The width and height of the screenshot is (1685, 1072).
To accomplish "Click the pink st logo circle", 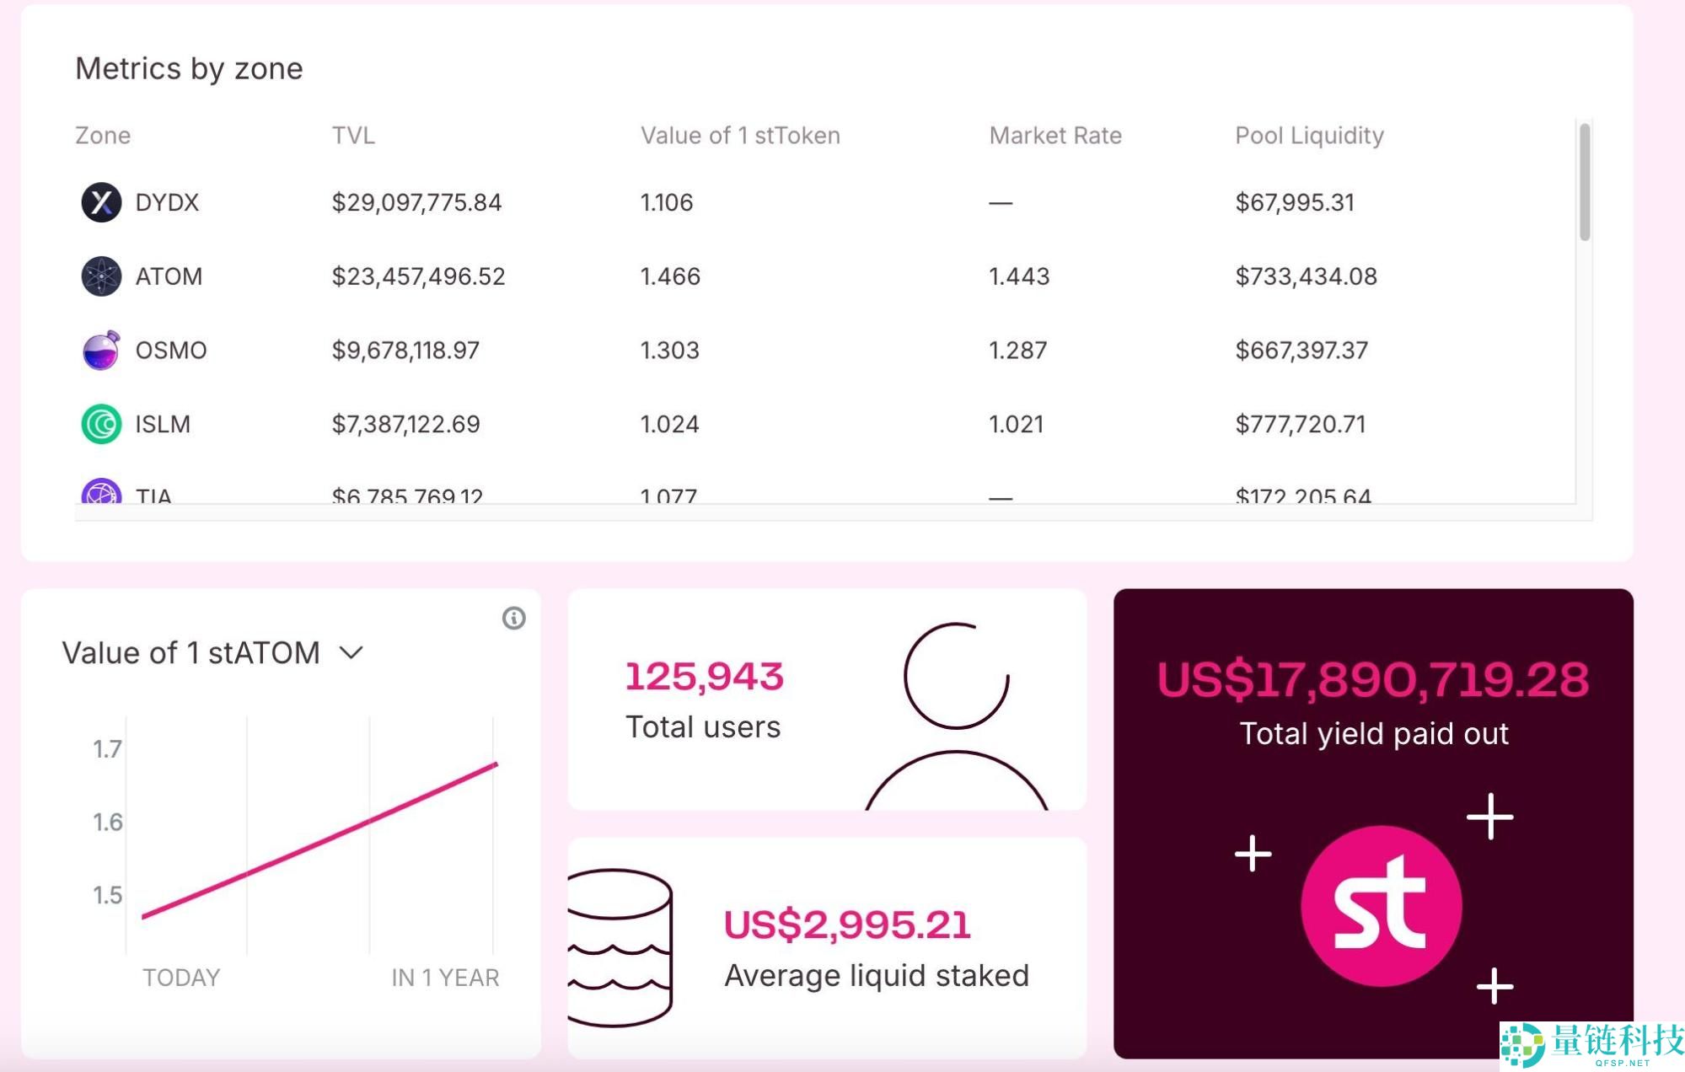I will pos(1381,906).
